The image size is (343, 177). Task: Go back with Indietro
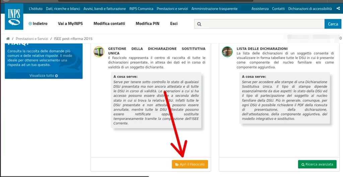click(38, 24)
